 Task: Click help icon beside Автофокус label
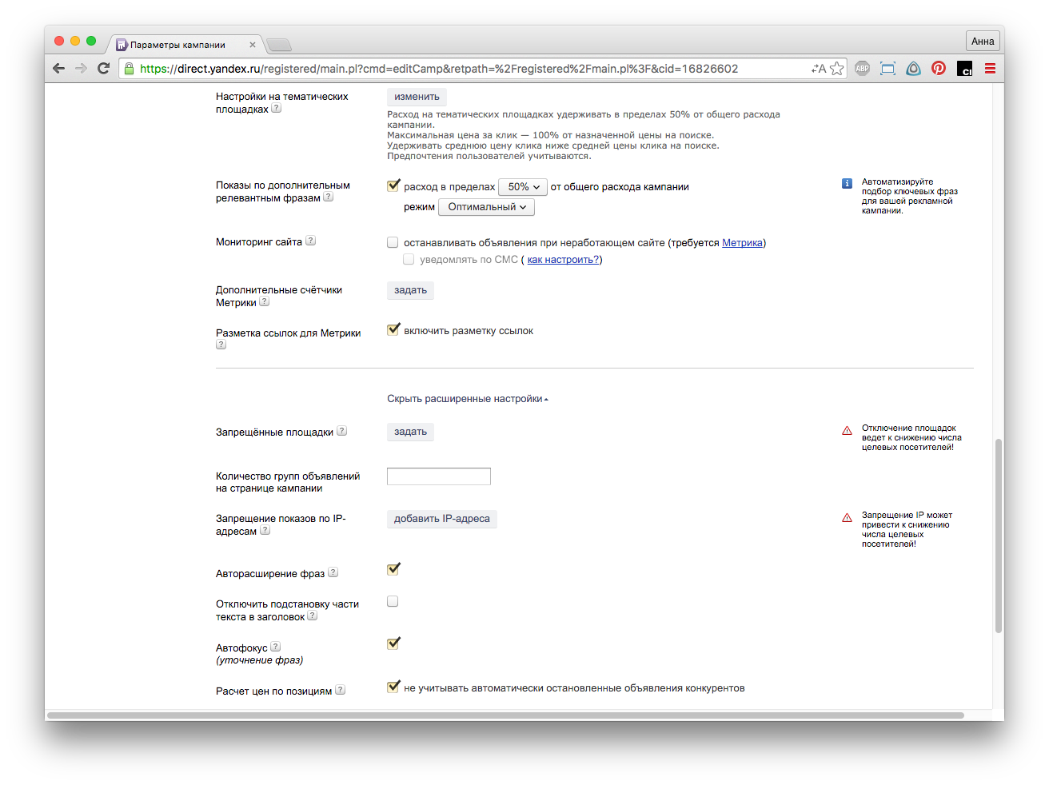click(x=276, y=647)
